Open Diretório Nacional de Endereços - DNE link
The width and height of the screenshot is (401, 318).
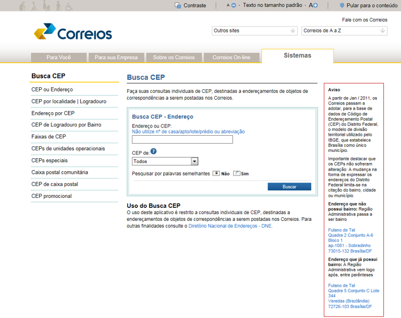coord(230,226)
